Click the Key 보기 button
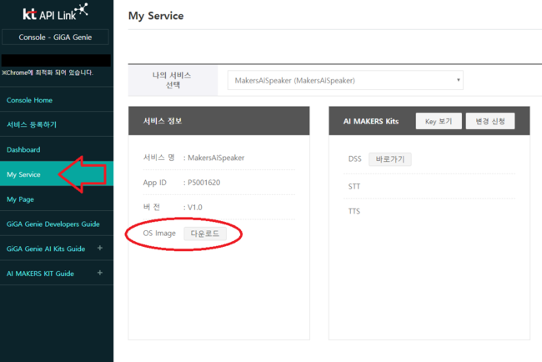The width and height of the screenshot is (542, 362). point(439,121)
